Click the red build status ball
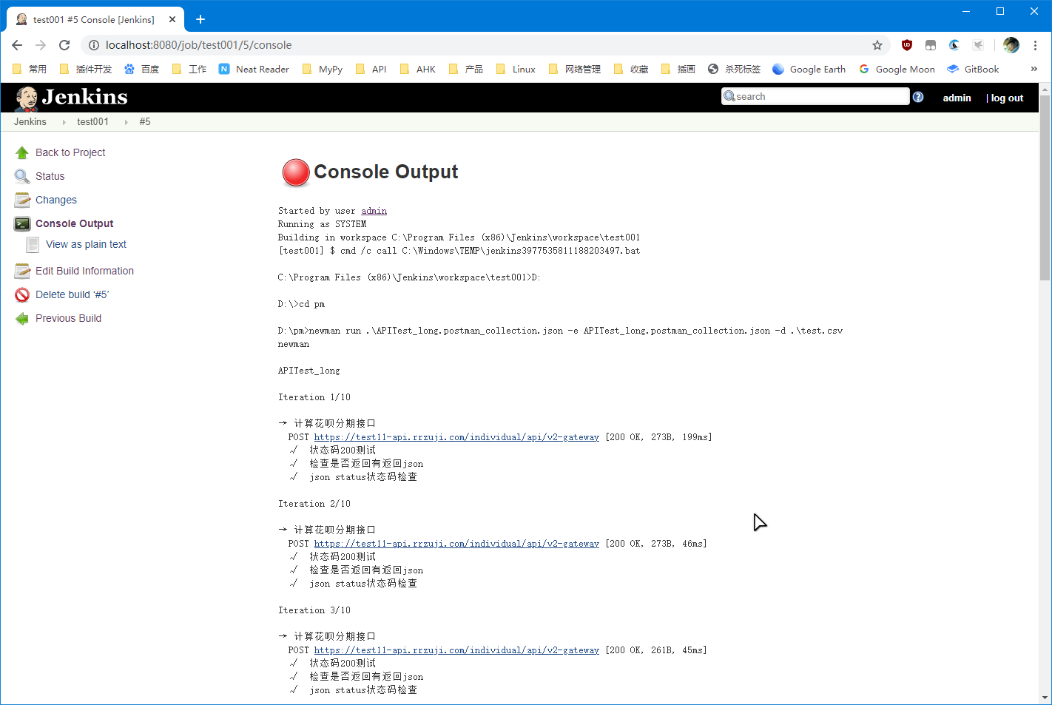 295,172
